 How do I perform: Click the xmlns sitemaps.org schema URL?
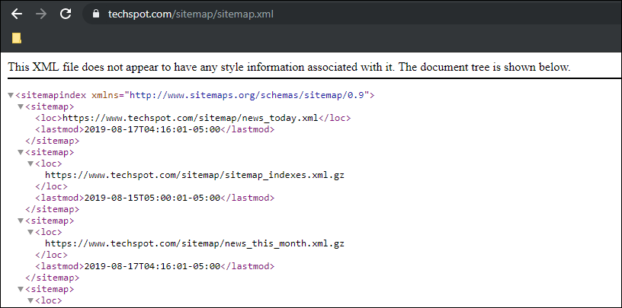247,95
